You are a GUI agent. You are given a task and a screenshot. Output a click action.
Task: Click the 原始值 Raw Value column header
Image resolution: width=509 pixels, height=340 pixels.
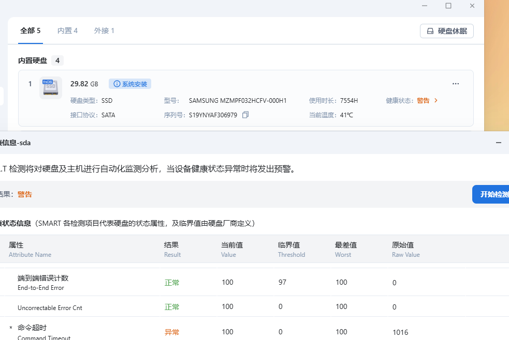406,250
